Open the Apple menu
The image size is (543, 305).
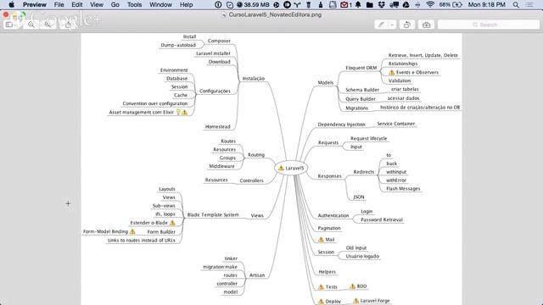pos(11,5)
